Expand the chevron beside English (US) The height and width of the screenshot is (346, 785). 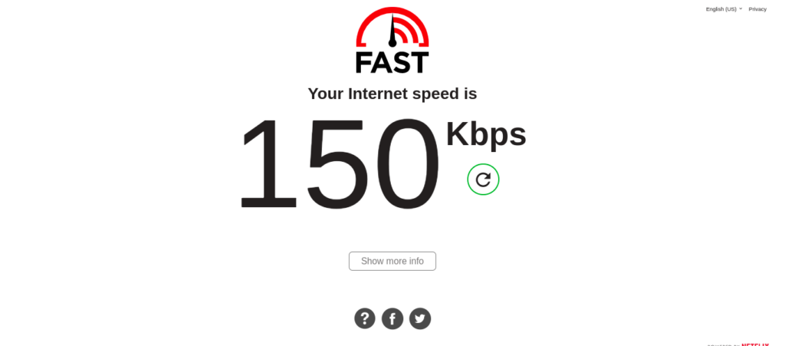[741, 8]
